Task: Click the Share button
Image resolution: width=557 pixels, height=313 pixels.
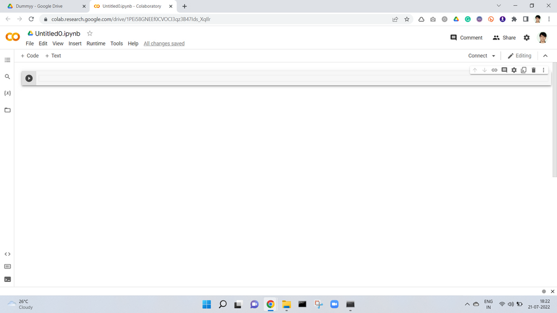Action: pos(504,38)
